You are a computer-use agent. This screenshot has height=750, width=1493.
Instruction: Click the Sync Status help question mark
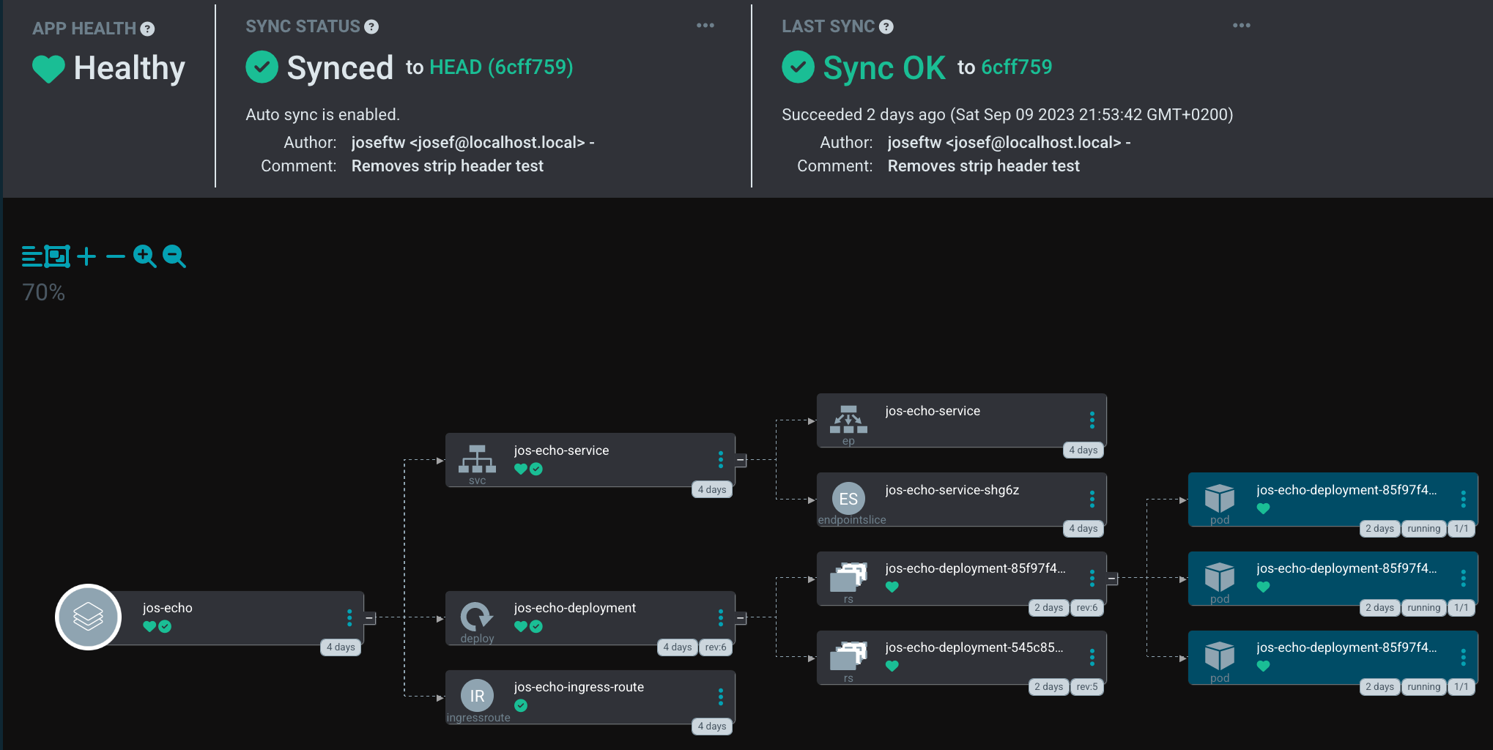[371, 26]
